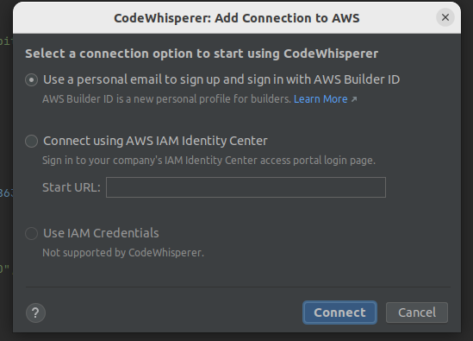The image size is (473, 341).
Task: Click the 'Start URL:' field label
Action: tap(72, 187)
